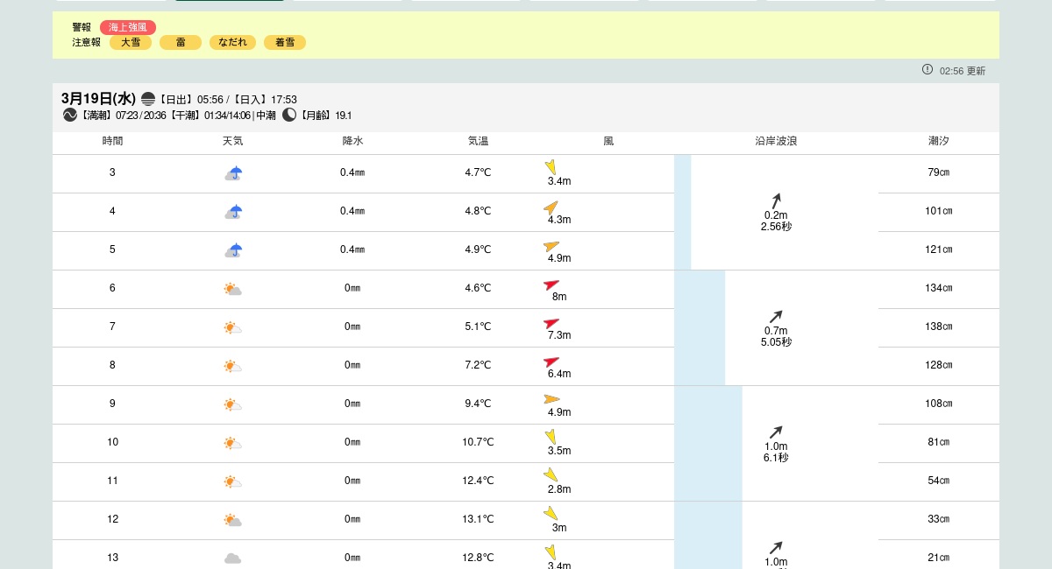This screenshot has width=1052, height=569.
Task: Click the 海上強風 warning badge
Action: (127, 27)
